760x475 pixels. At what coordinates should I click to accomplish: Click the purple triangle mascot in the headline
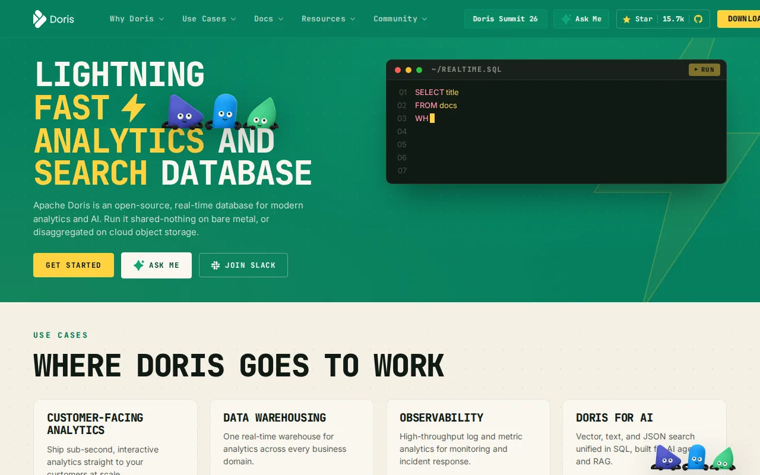click(183, 113)
